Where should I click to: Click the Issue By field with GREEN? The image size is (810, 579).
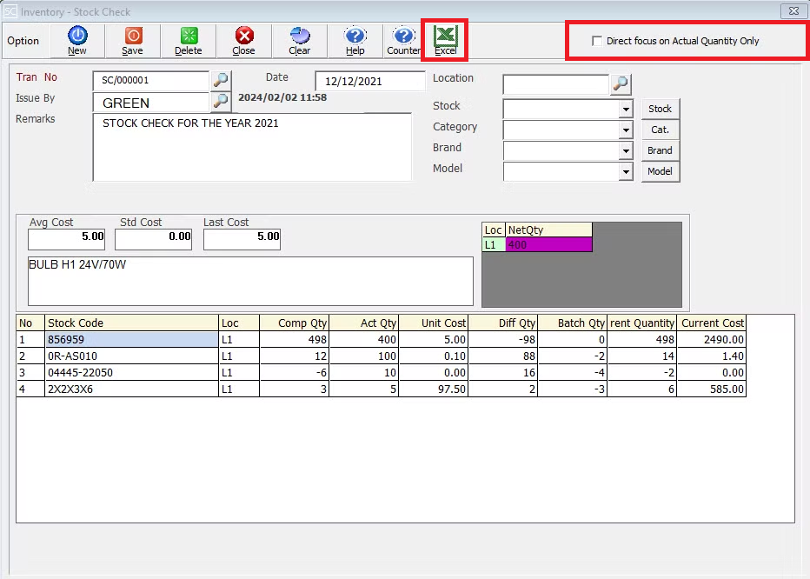tap(151, 103)
